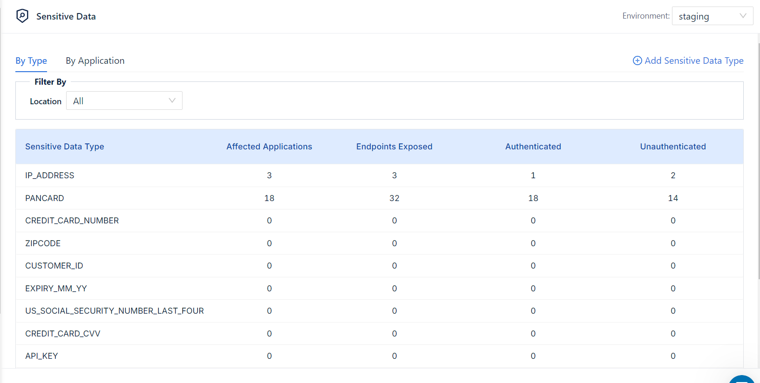
Task: Select the PANCARD row
Action: 379,198
